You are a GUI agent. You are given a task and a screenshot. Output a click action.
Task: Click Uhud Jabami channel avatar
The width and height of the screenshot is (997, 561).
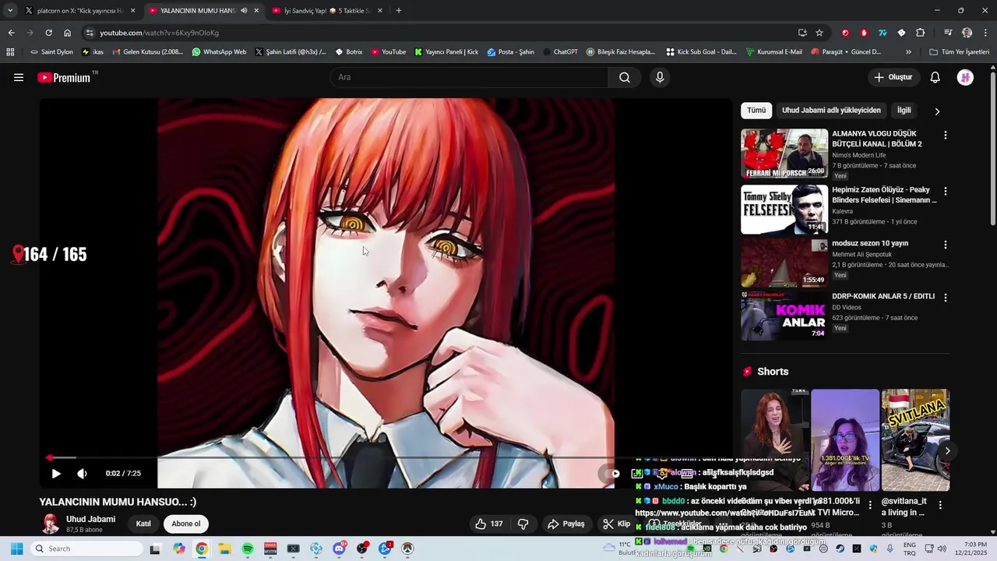click(51, 524)
